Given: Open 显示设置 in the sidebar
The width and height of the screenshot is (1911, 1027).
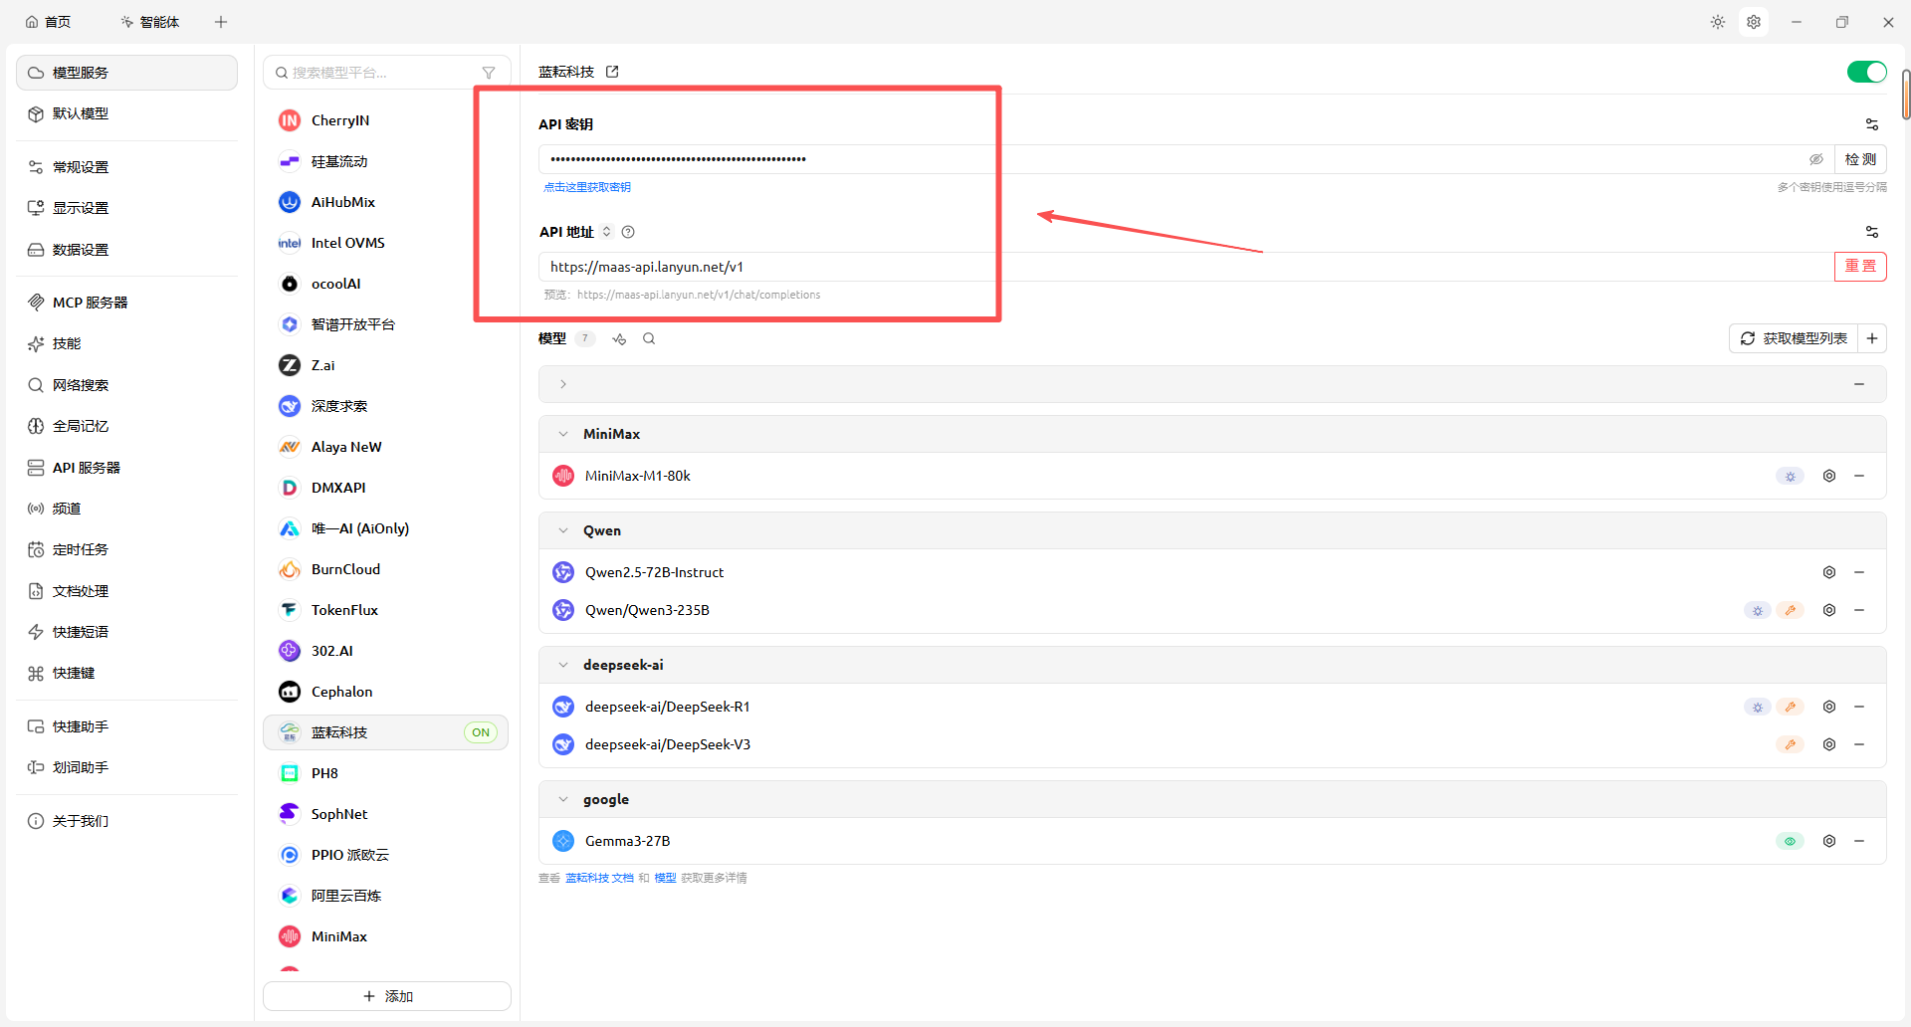Looking at the screenshot, I should [127, 208].
